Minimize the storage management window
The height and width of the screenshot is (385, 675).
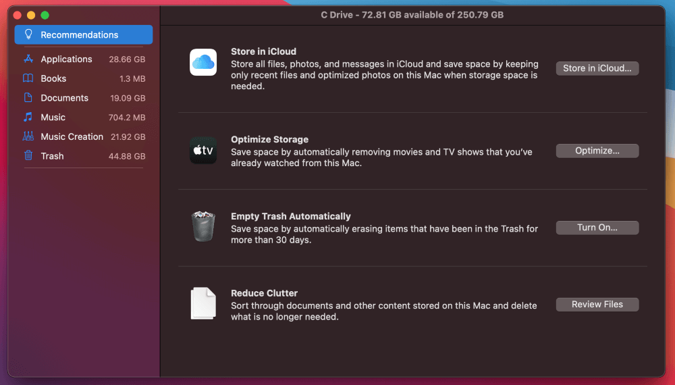point(31,15)
